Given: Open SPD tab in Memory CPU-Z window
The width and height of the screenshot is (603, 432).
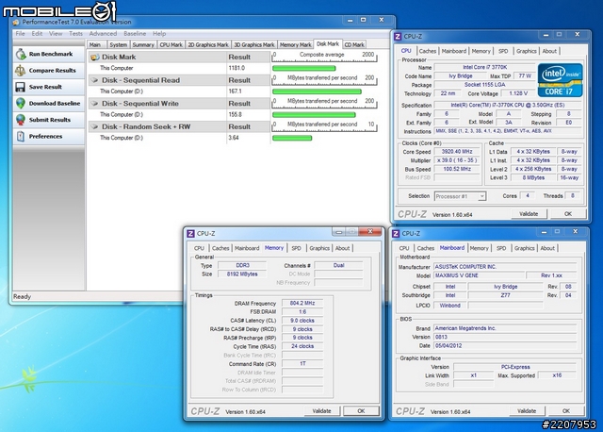Looking at the screenshot, I should click(296, 248).
